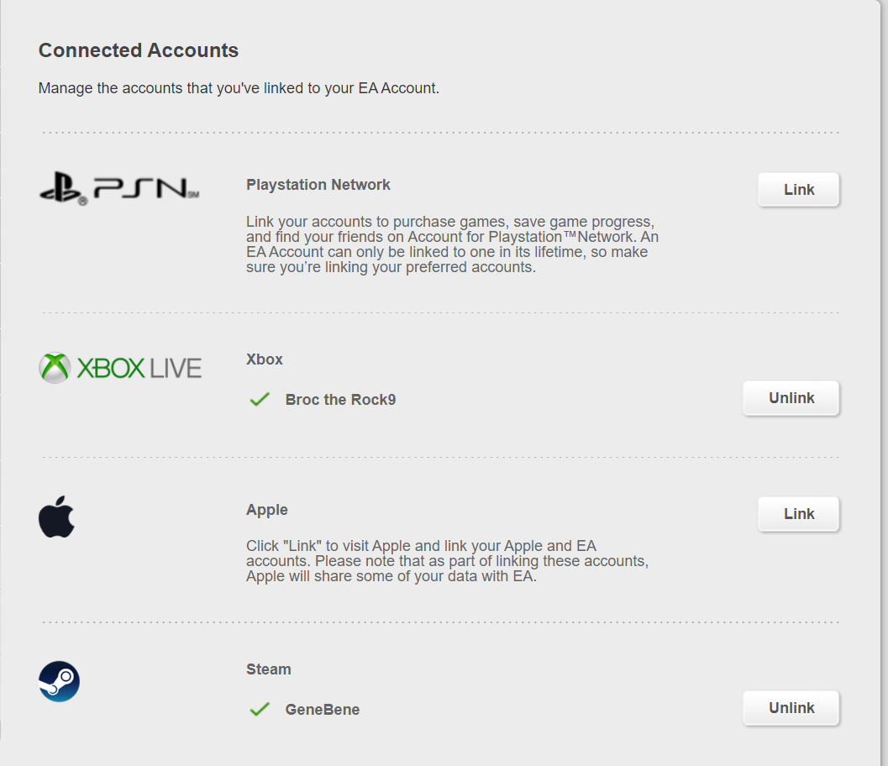The height and width of the screenshot is (766, 888).
Task: Click the Xbox section title
Action: coord(265,359)
